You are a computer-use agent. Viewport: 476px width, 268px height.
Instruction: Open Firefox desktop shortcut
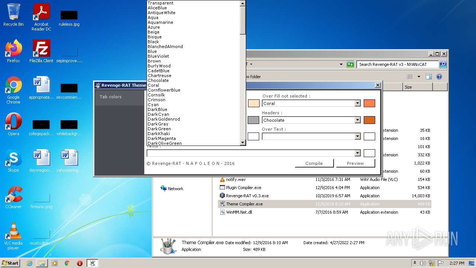coord(13,51)
